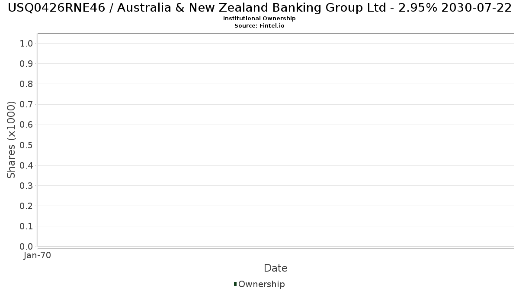Click the 1.0 y-axis tick label
Viewport: 519px width, 291px height.
pos(26,43)
